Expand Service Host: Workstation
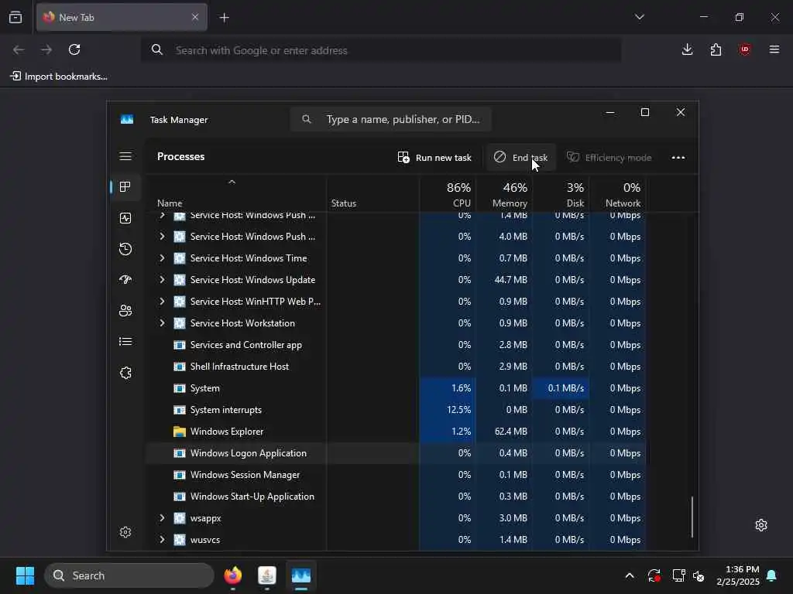Viewport: 793px width, 594px height. pos(162,323)
